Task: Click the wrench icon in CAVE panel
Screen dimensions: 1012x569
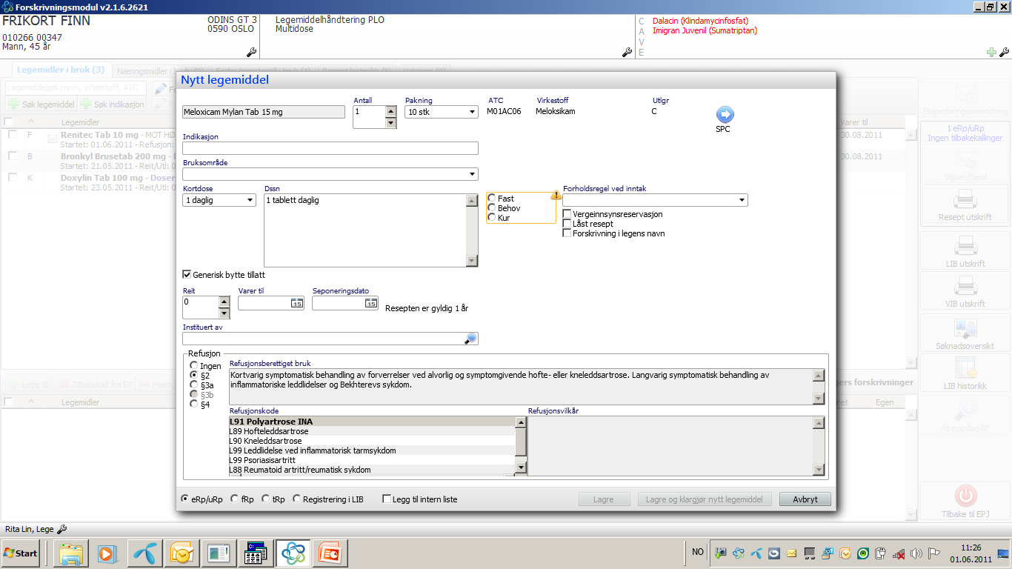Action: 1004,52
